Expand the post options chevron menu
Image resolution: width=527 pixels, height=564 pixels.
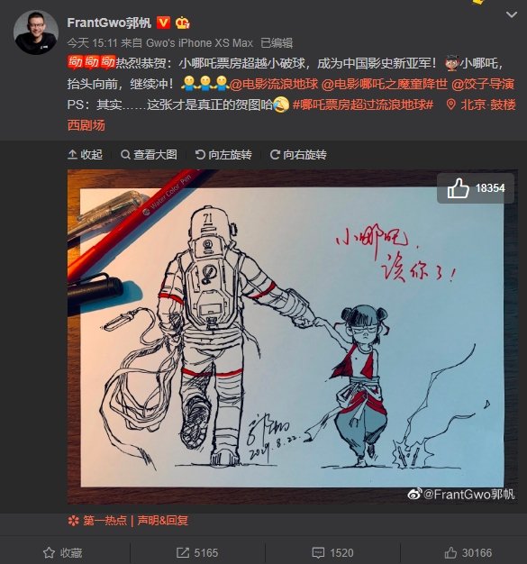(x=511, y=14)
